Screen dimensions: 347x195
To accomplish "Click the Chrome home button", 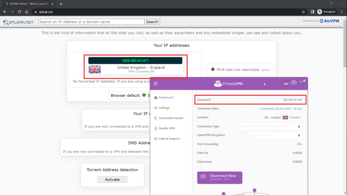I will pyautogui.click(x=27, y=12).
